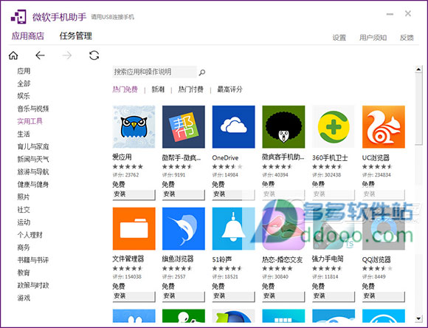Open 设置 settings link
The height and width of the screenshot is (328, 428).
pyautogui.click(x=339, y=38)
